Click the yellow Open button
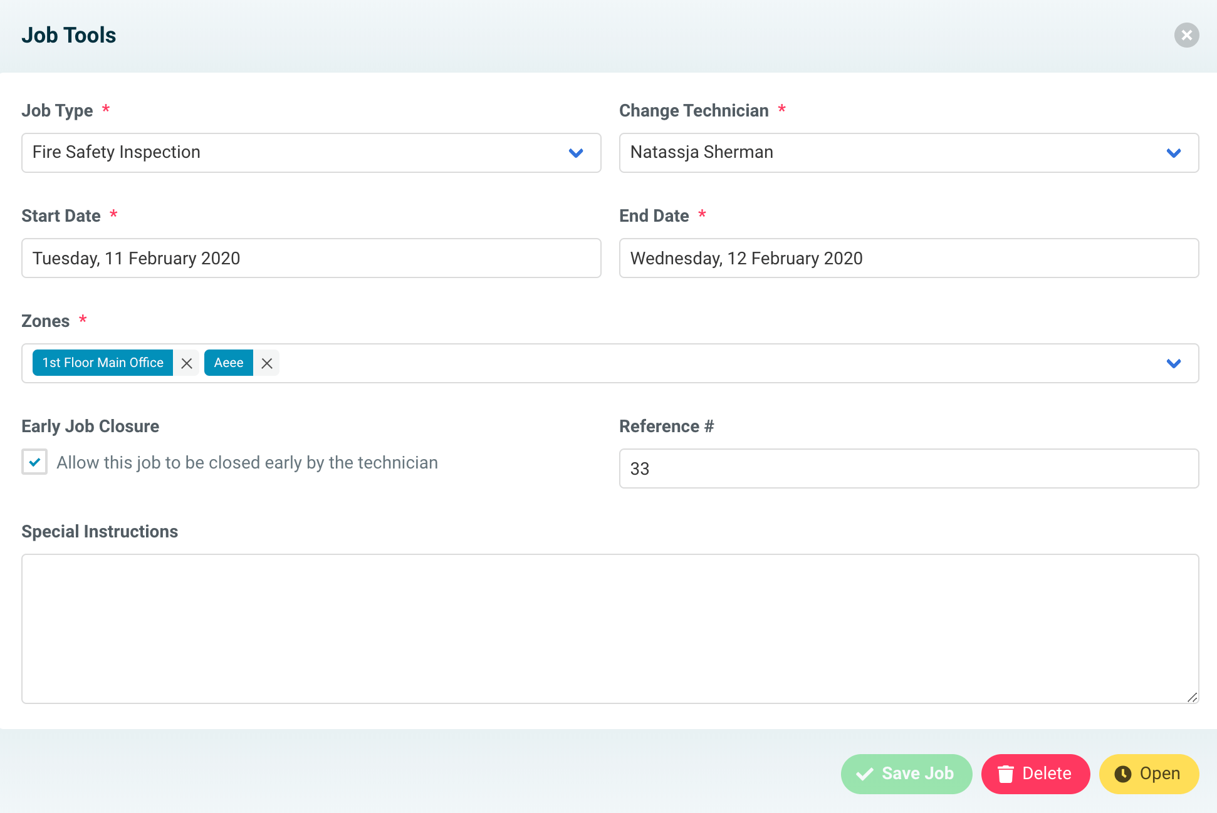The image size is (1217, 813). click(1149, 774)
